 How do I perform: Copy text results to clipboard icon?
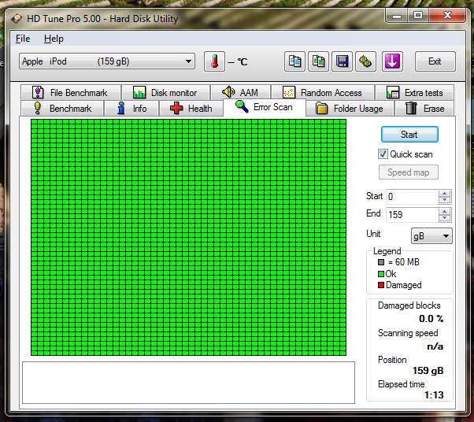pos(295,61)
